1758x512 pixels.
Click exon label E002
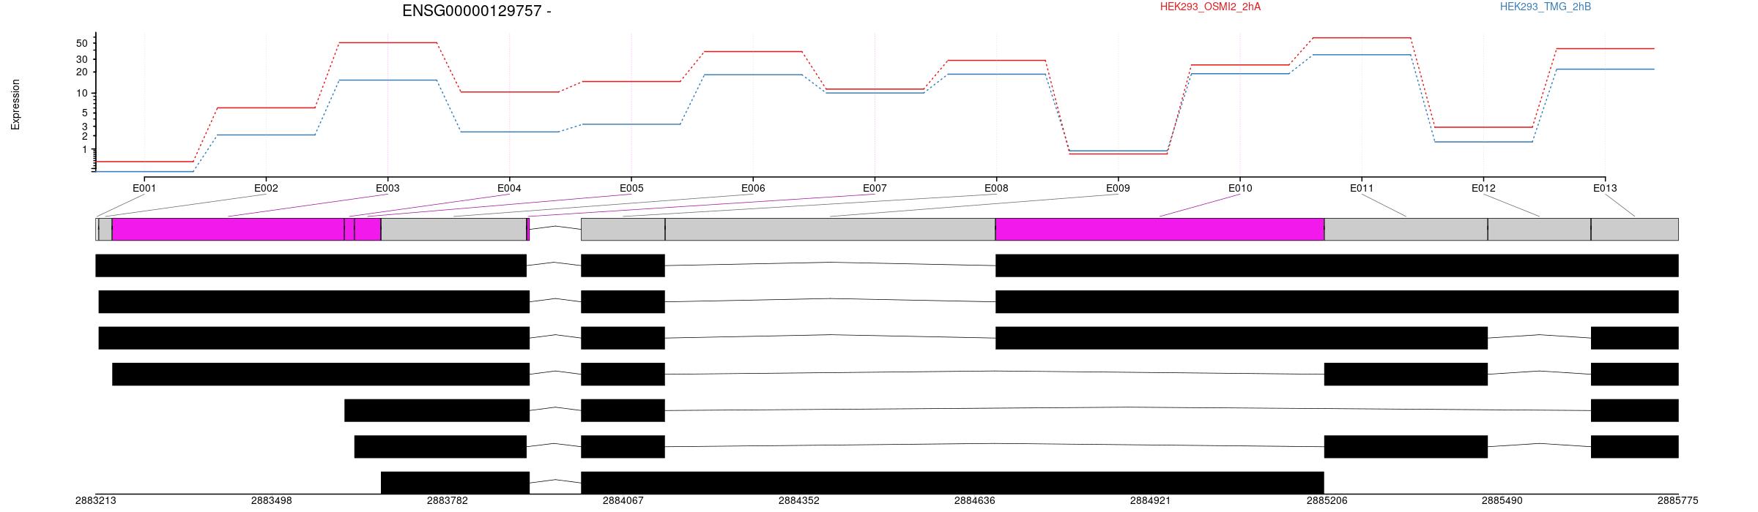point(266,188)
